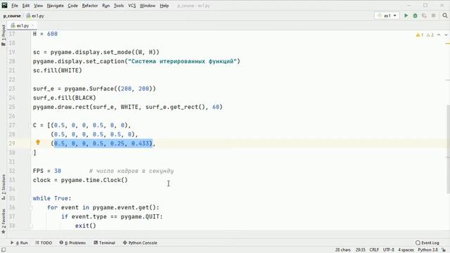The image size is (450, 253).
Task: Click ex1.py in the breadcrumb bar
Action: (x=35, y=15)
